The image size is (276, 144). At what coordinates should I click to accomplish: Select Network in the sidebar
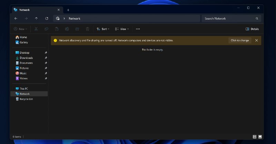click(x=29, y=94)
